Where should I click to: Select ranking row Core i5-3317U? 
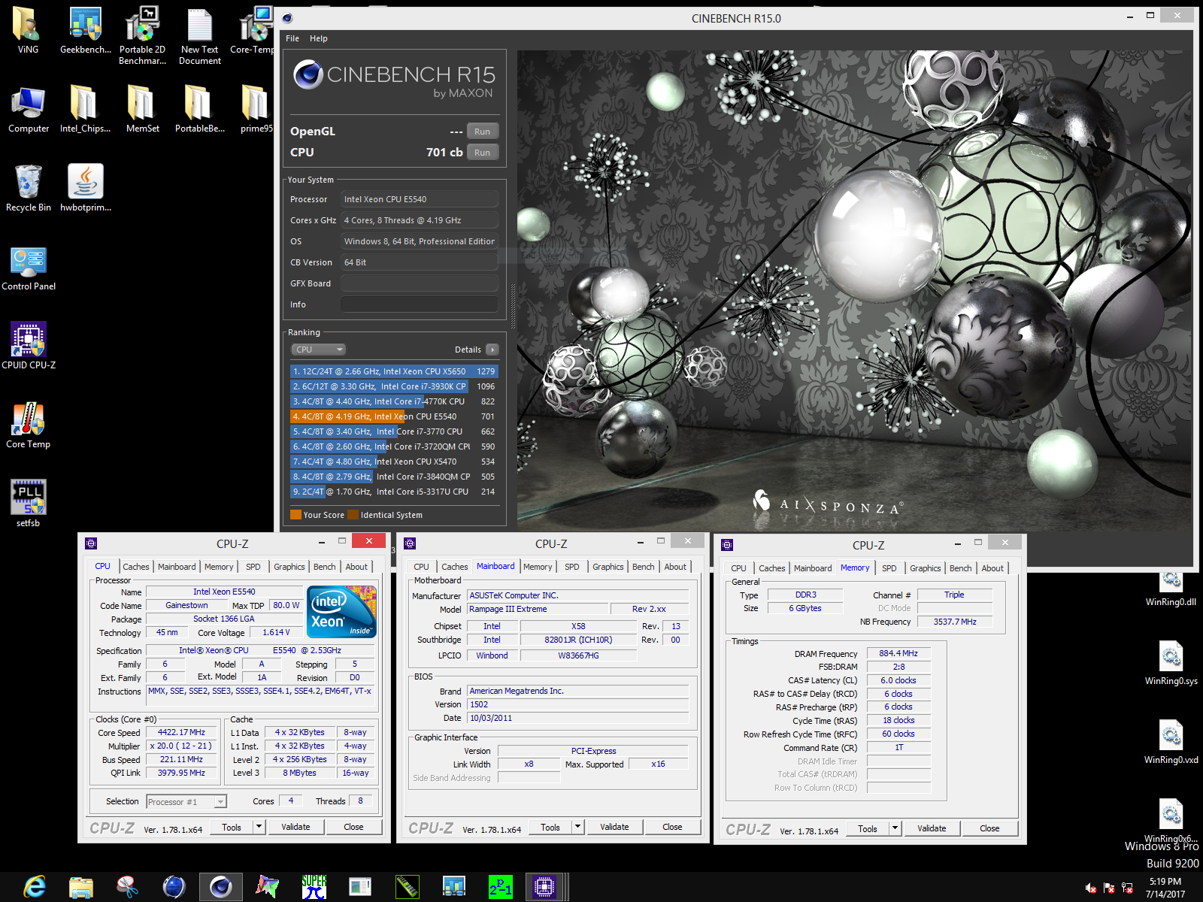point(394,492)
